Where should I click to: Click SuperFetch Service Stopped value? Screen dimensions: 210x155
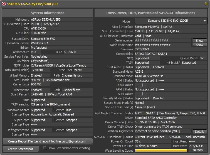pyautogui.click(x=71, y=120)
